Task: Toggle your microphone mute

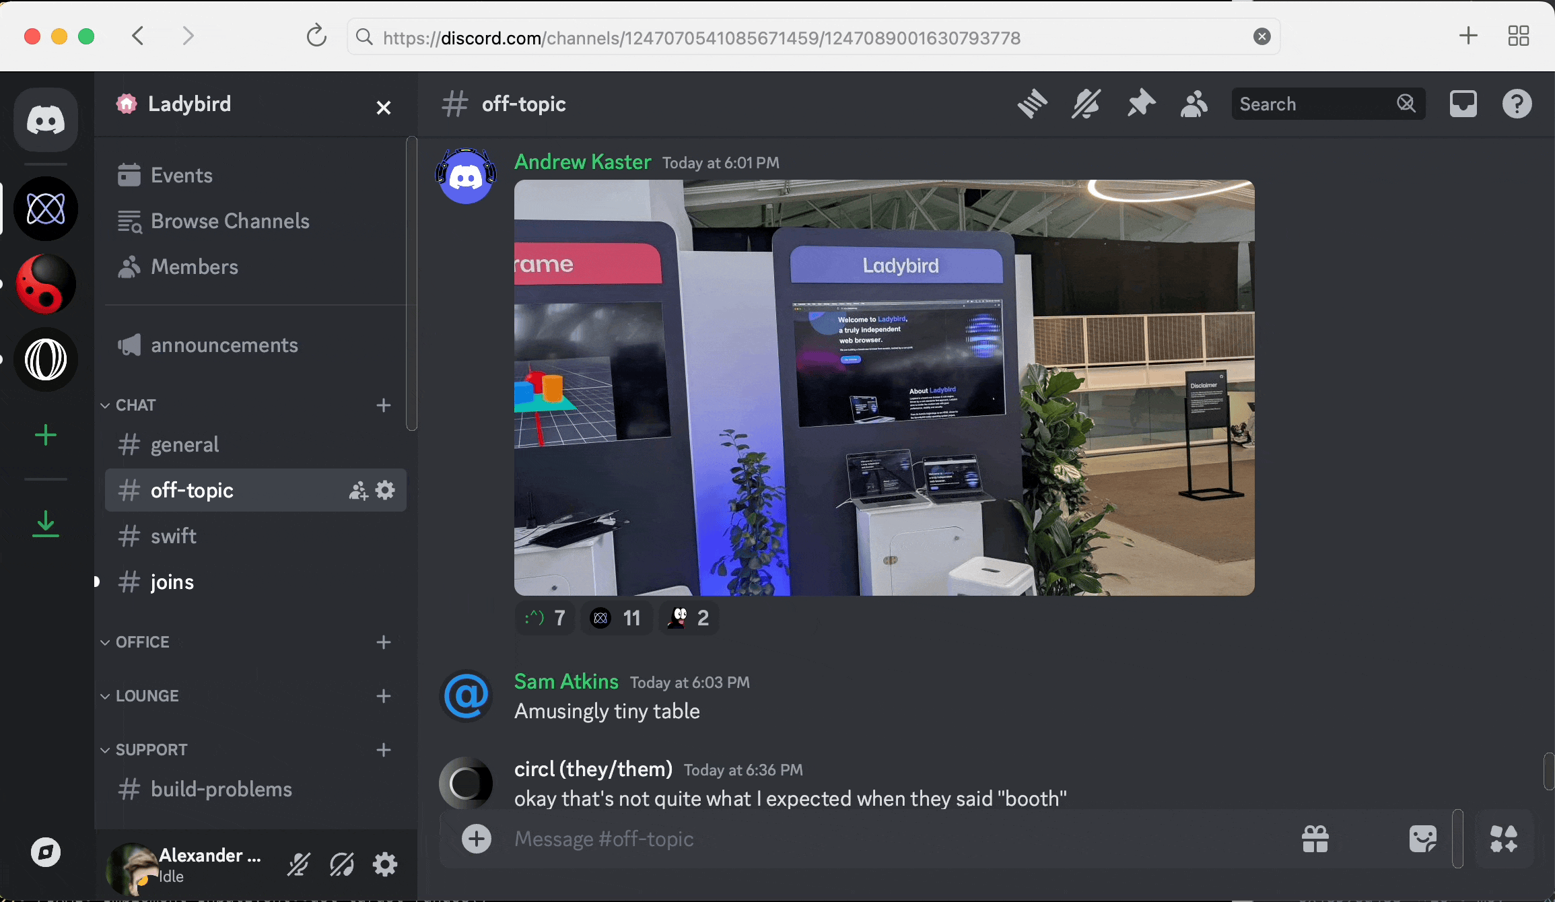Action: coord(298,864)
